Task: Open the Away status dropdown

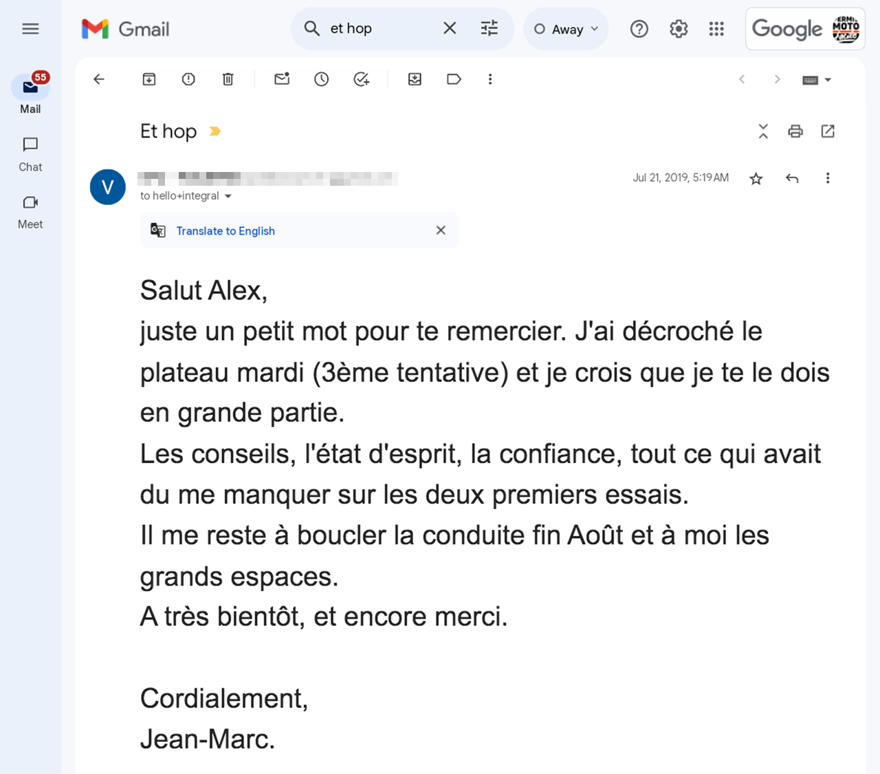Action: click(566, 29)
